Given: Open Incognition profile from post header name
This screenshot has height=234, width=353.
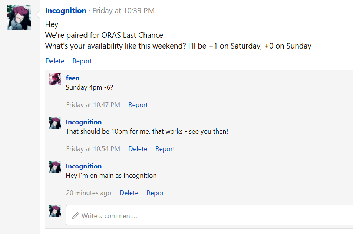Looking at the screenshot, I should click(66, 11).
